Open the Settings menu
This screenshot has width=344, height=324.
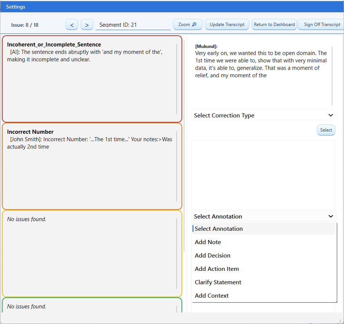coord(15,7)
